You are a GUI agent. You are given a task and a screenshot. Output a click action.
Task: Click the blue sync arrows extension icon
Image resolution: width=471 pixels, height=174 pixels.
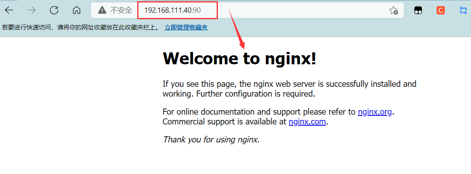point(463,11)
